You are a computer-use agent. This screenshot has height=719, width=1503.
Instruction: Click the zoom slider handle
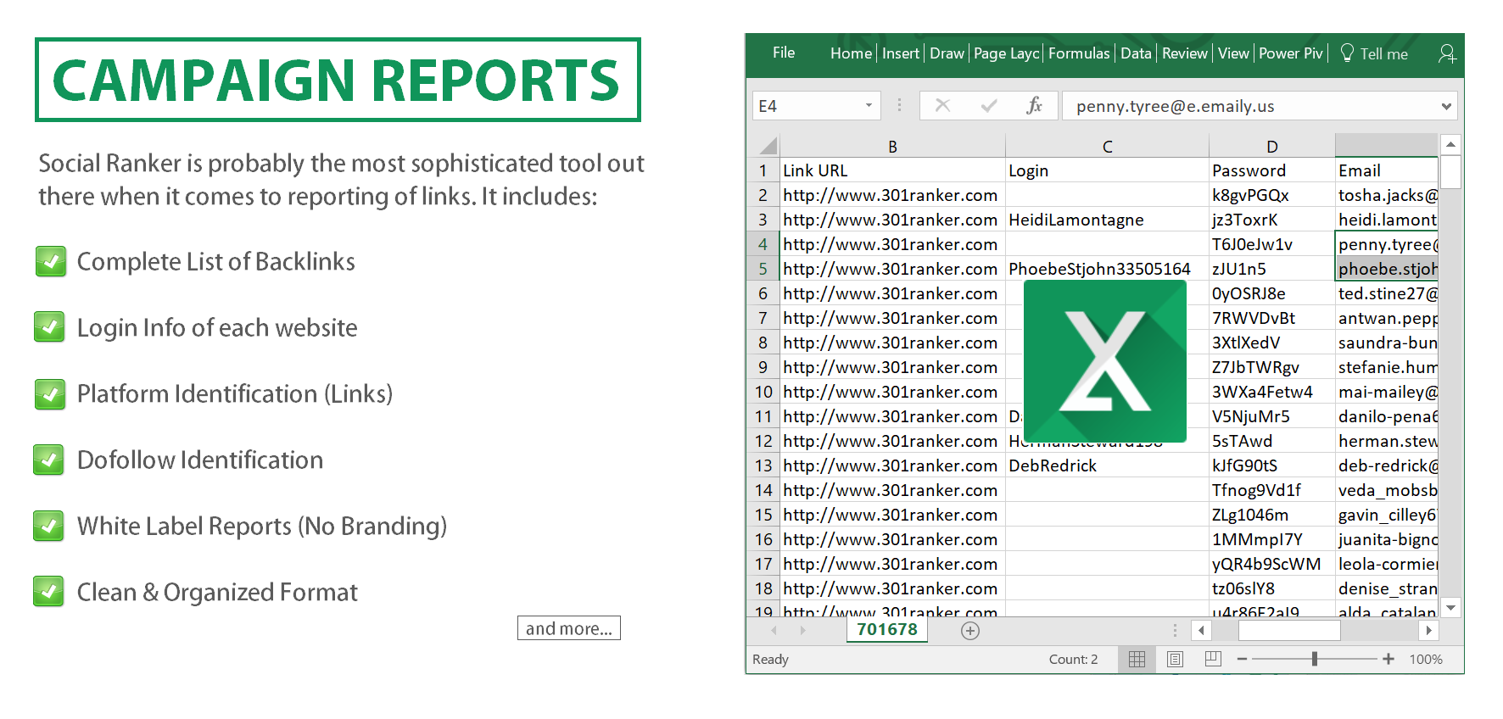(x=1315, y=659)
